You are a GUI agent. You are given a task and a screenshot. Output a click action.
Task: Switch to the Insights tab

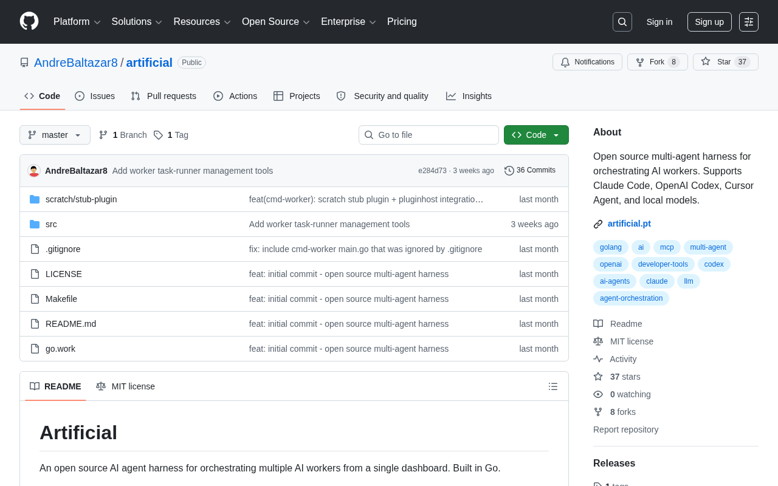(x=469, y=96)
